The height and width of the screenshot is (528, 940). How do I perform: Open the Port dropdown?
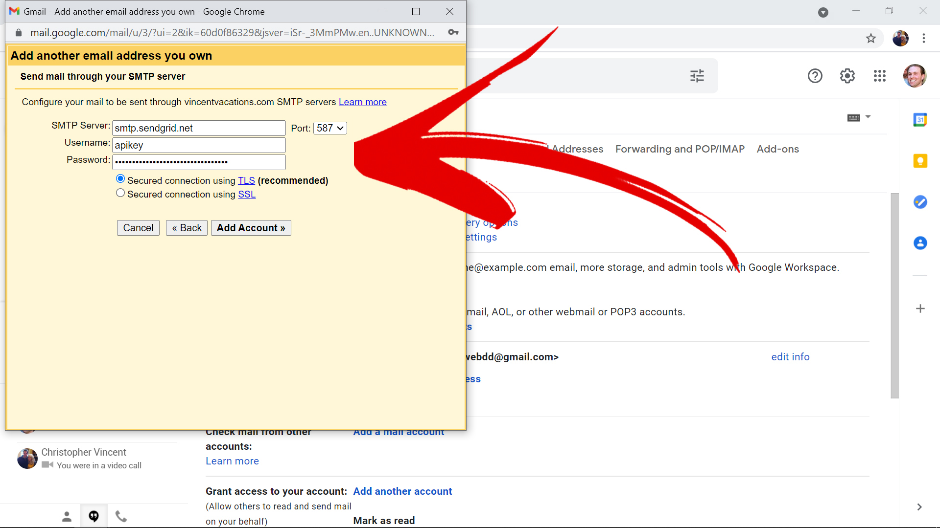click(x=330, y=128)
